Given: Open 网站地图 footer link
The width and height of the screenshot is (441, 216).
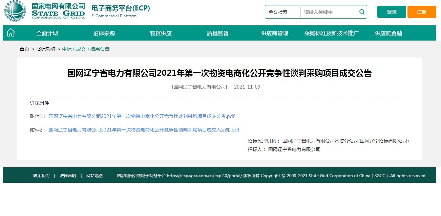Looking at the screenshot, I should tap(94, 176).
